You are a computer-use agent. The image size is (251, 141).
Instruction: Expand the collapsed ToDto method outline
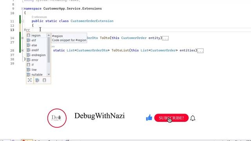[x=22, y=38]
